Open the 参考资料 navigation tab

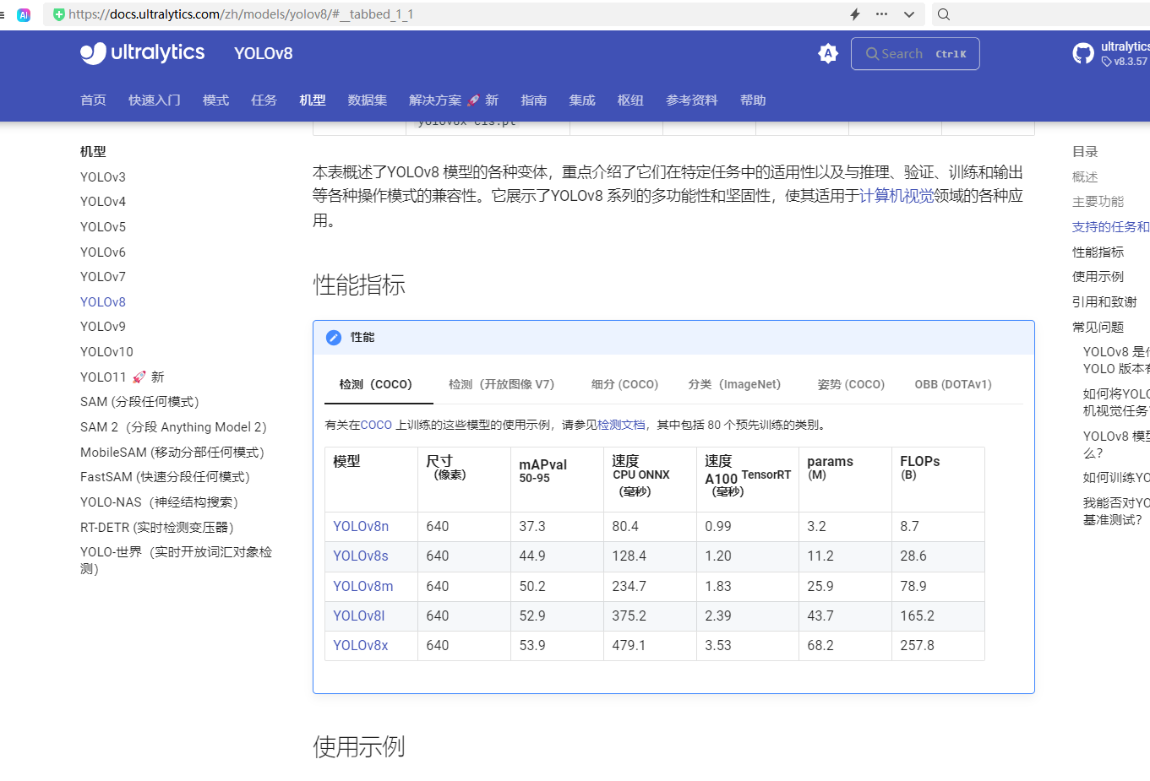(692, 100)
